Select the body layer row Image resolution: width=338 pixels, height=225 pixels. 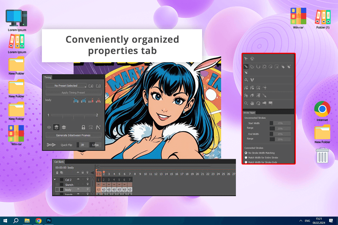pos(72,189)
